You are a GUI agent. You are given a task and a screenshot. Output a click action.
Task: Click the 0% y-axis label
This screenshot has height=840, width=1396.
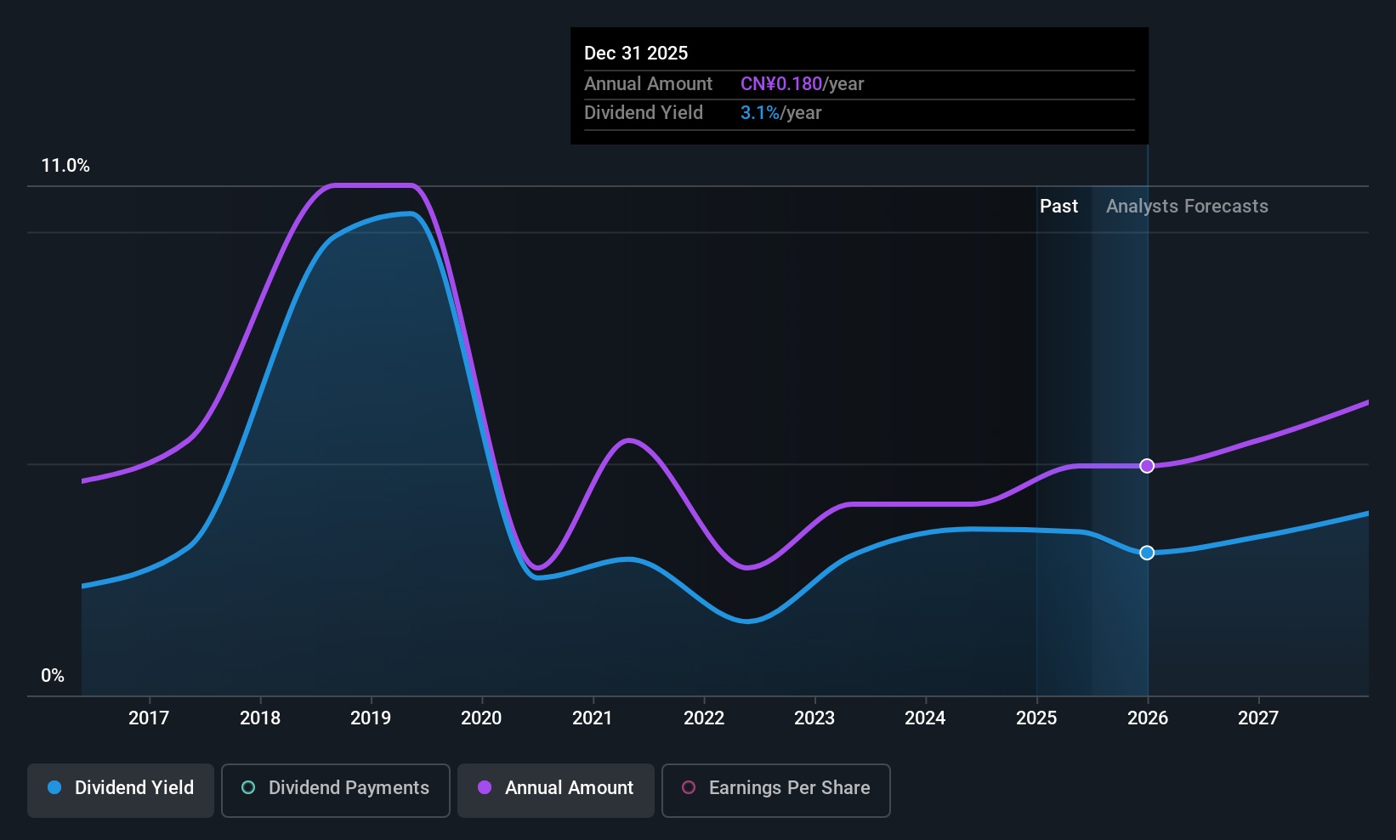[53, 676]
